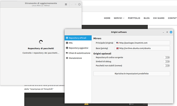Click 'Controllo i repository dei pacchetti...' text
Screen dimensions: 177x106
click(x=41, y=53)
